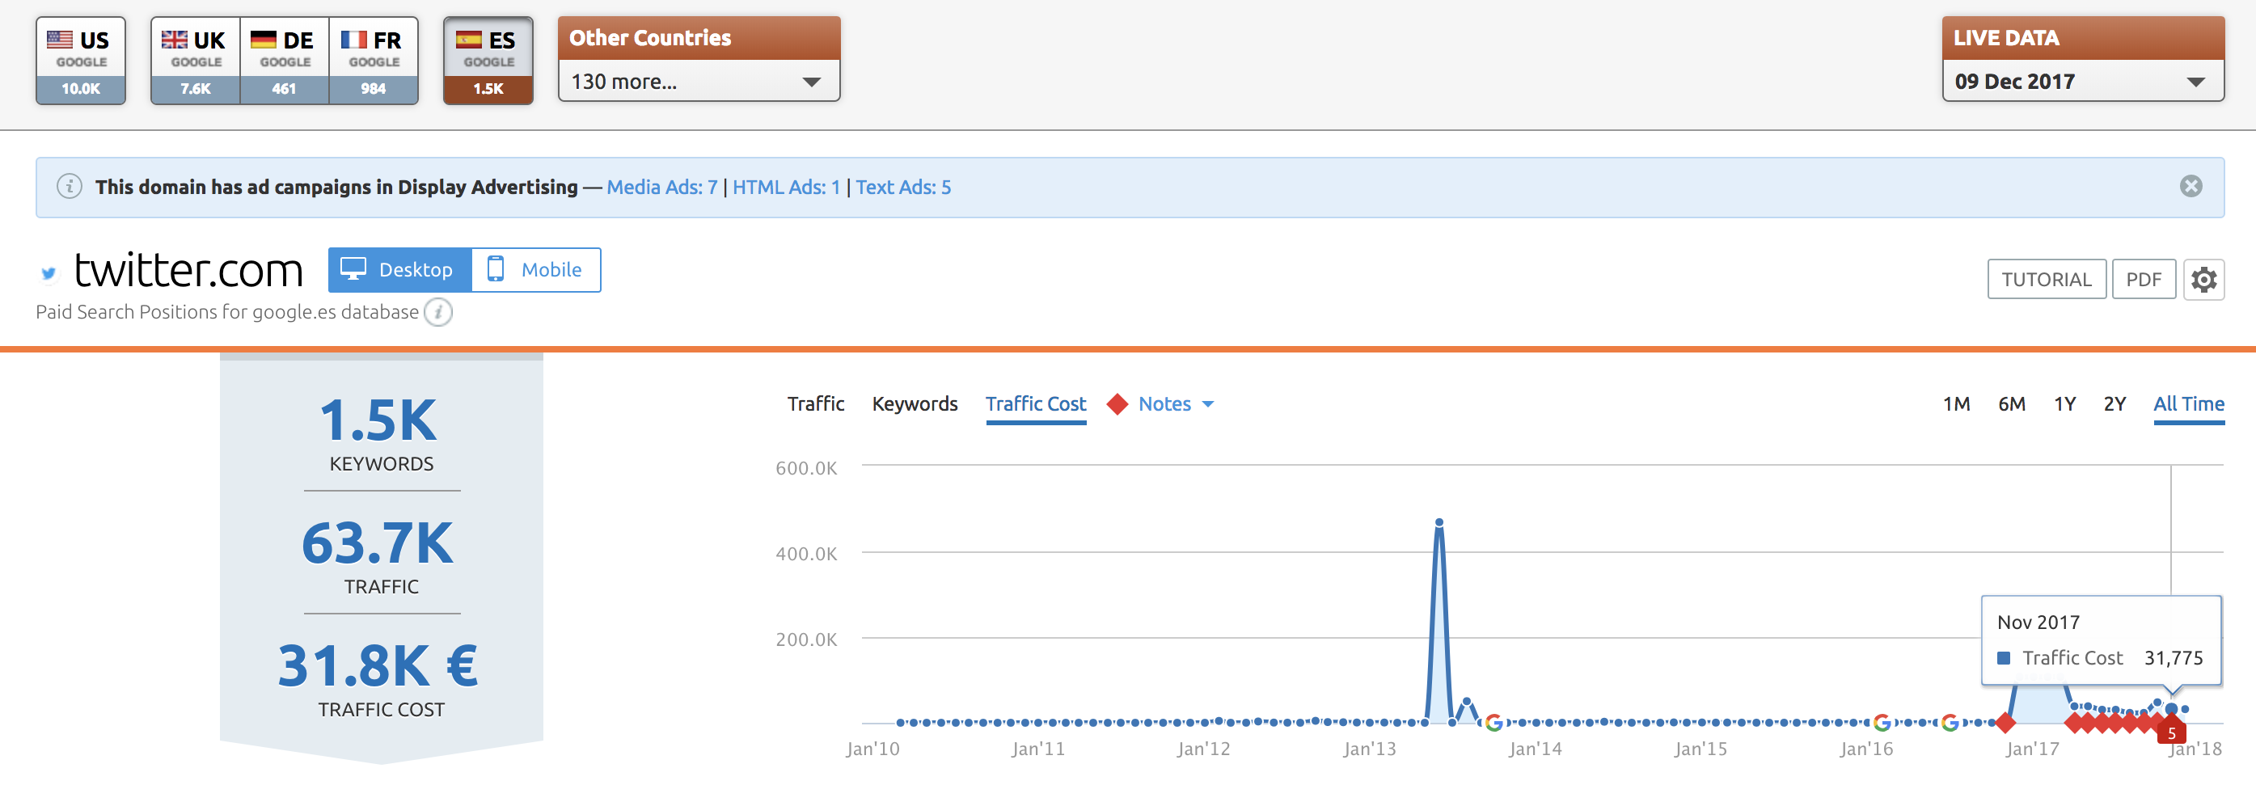Click the twitter.com domain title

pyautogui.click(x=188, y=271)
